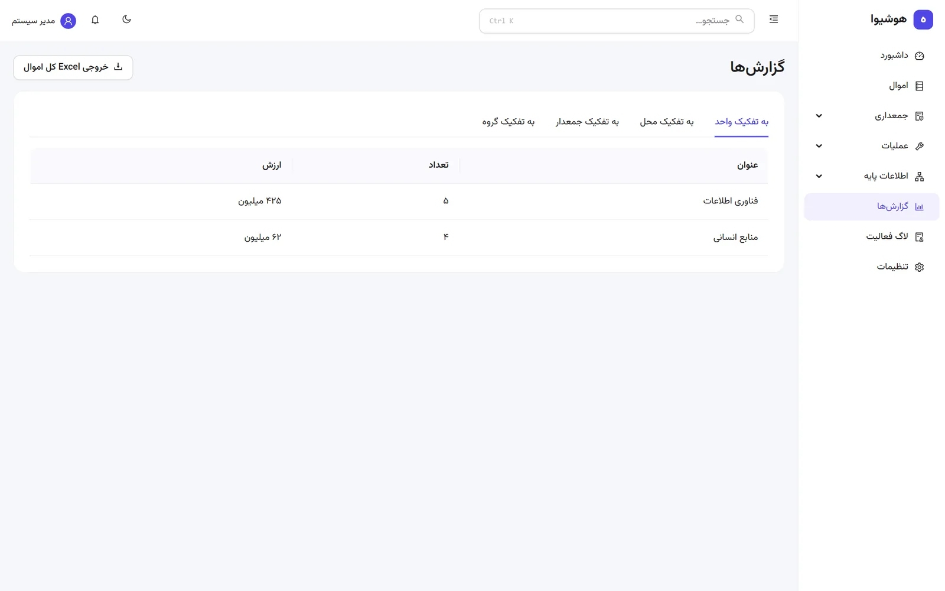Image resolution: width=945 pixels, height=591 pixels.
Task: Click خروجی Excel کل اموال button
Action: (x=73, y=67)
